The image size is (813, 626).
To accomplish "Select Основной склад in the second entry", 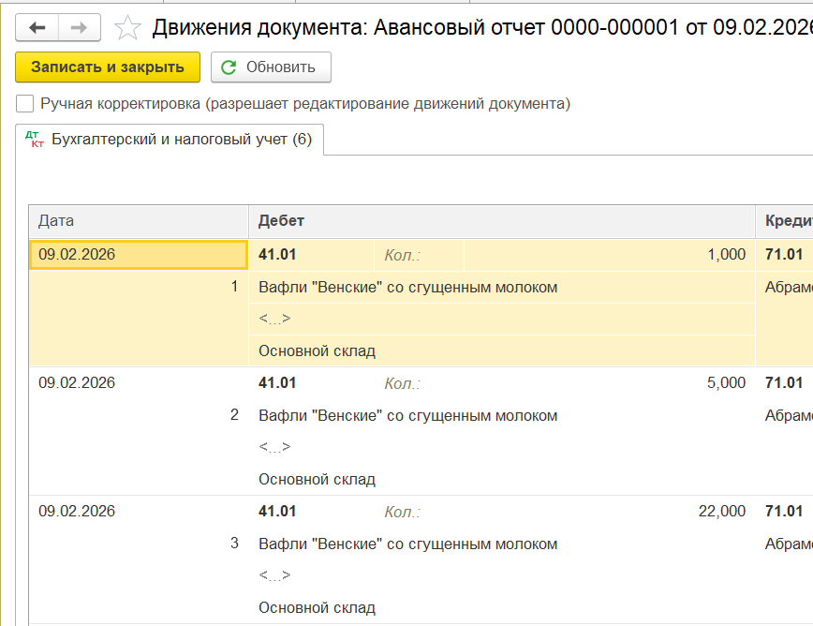I will tap(317, 479).
